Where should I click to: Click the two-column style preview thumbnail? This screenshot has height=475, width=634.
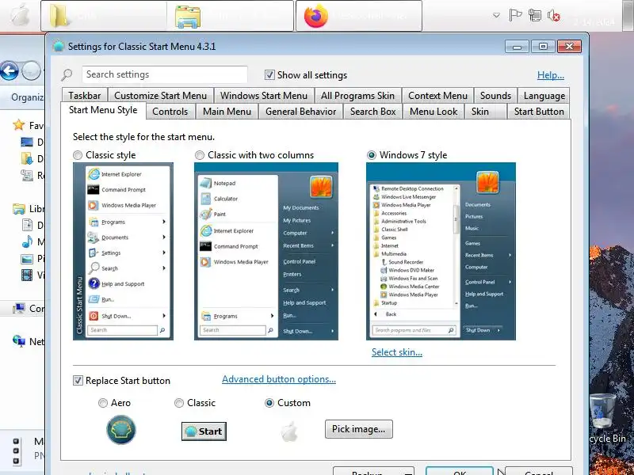point(266,251)
